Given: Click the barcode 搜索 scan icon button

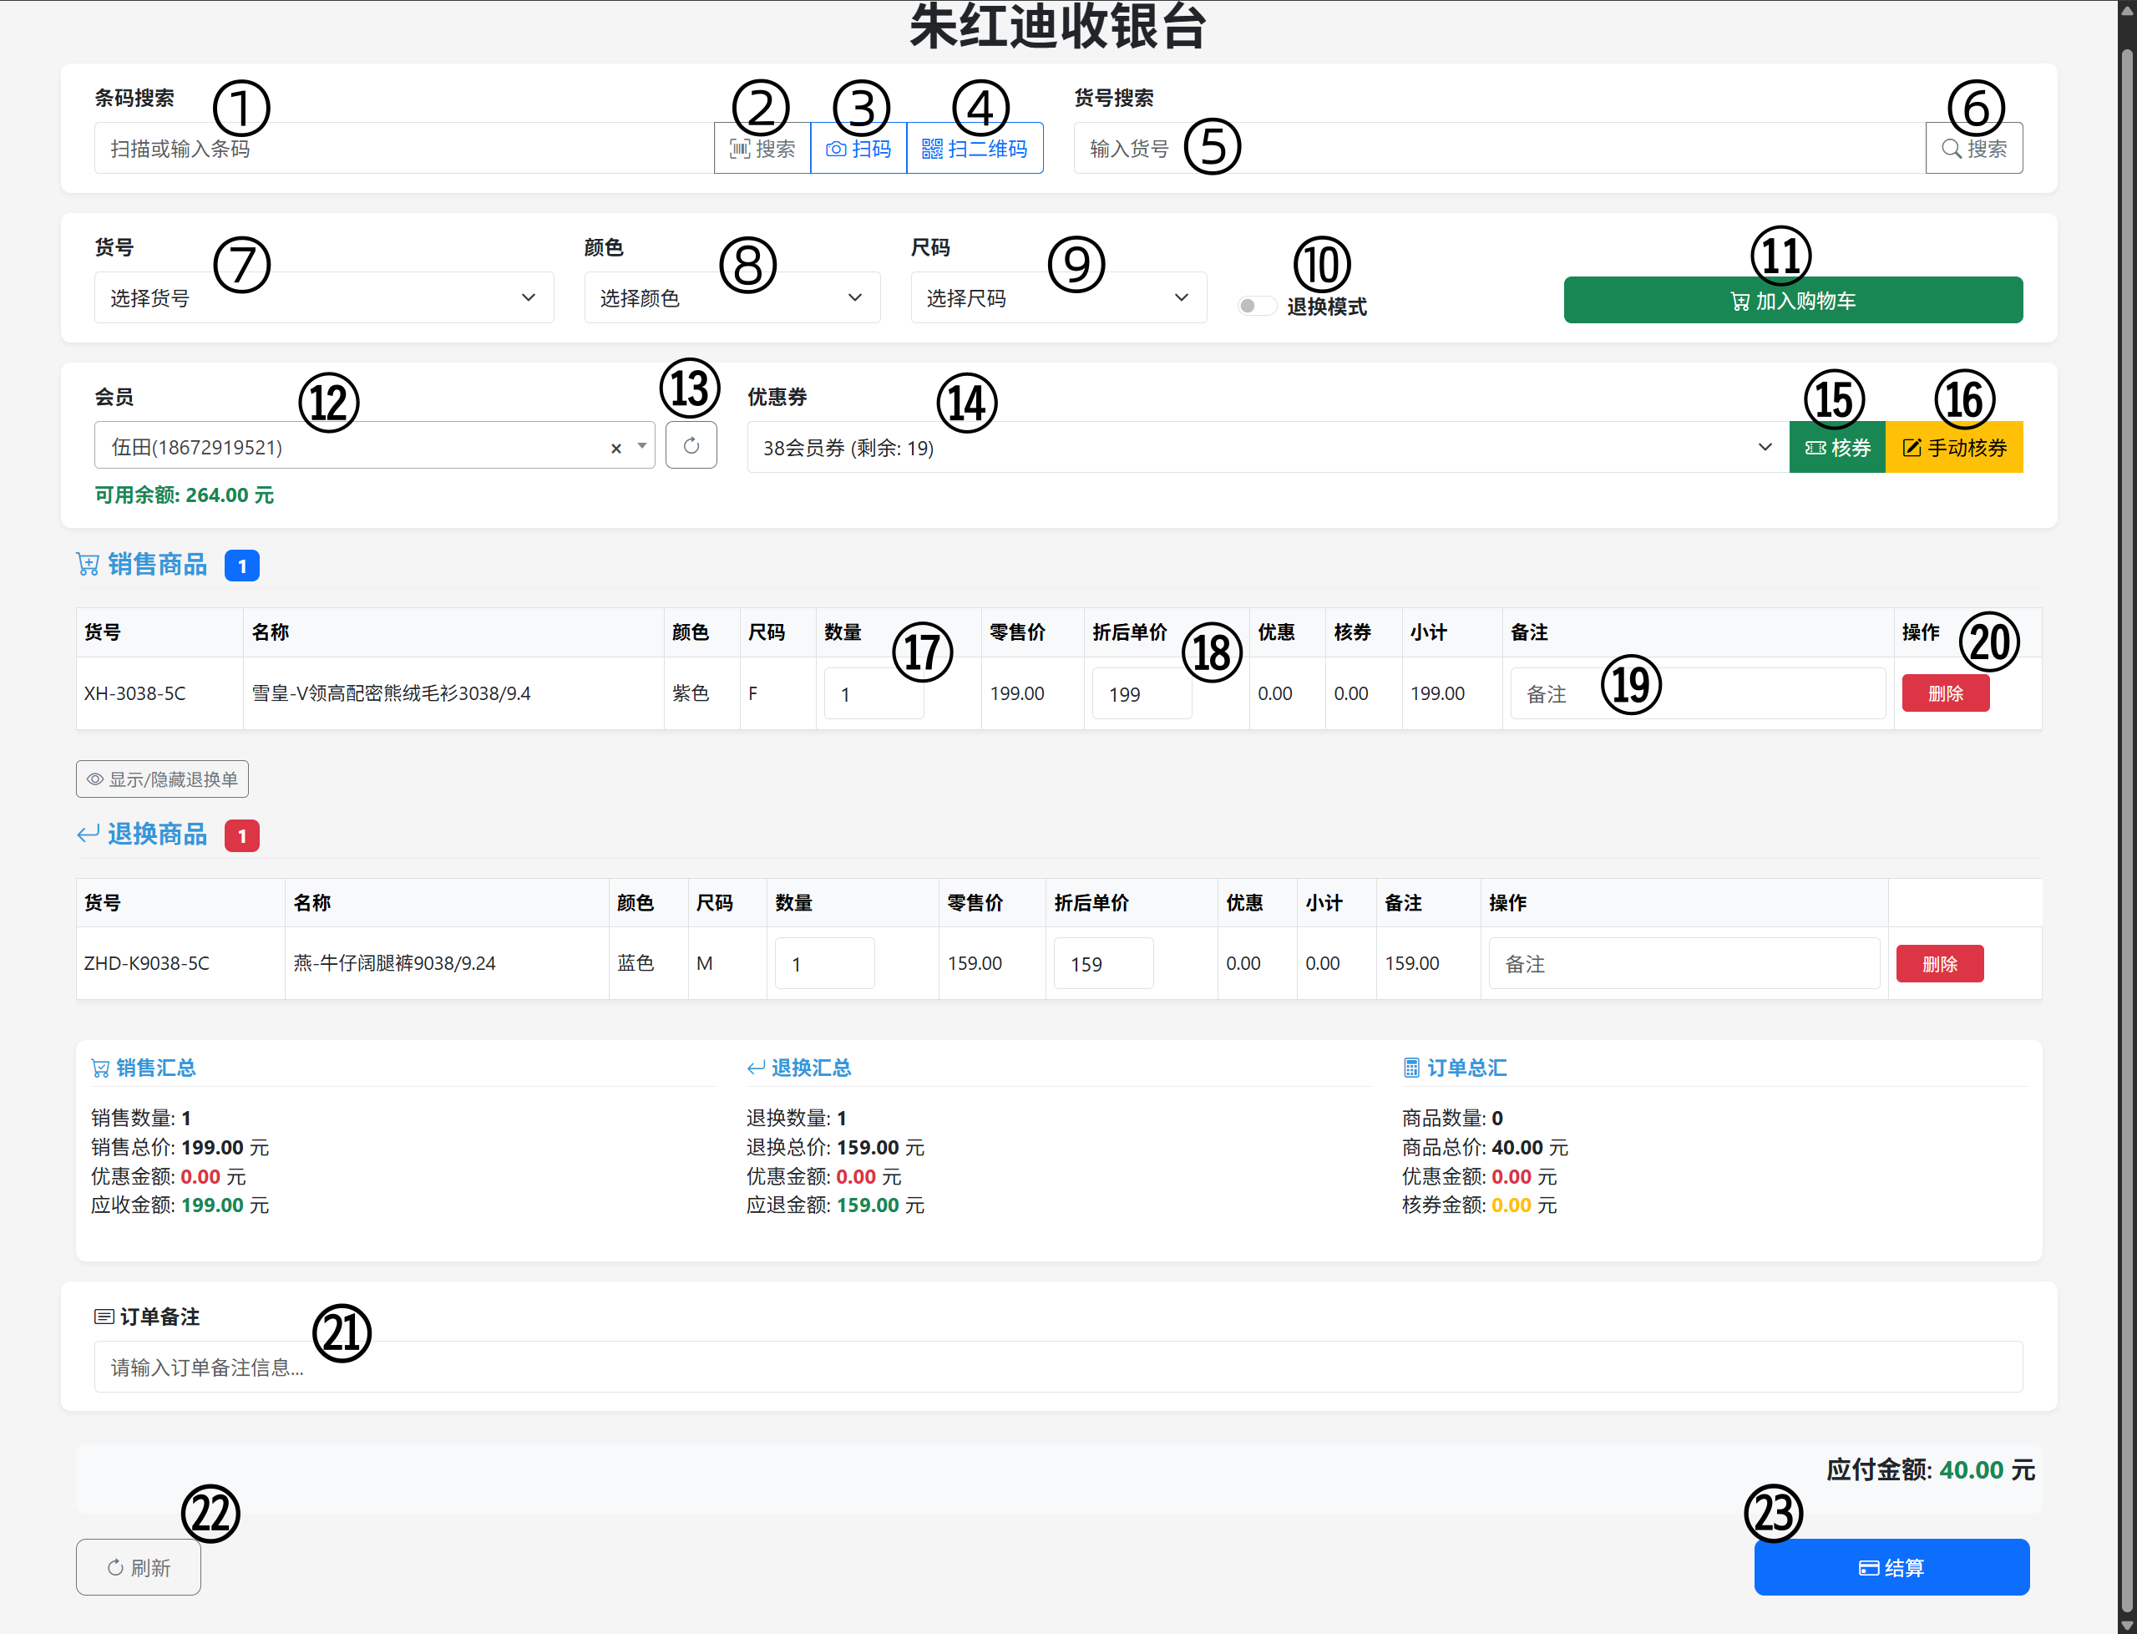Looking at the screenshot, I should point(762,147).
